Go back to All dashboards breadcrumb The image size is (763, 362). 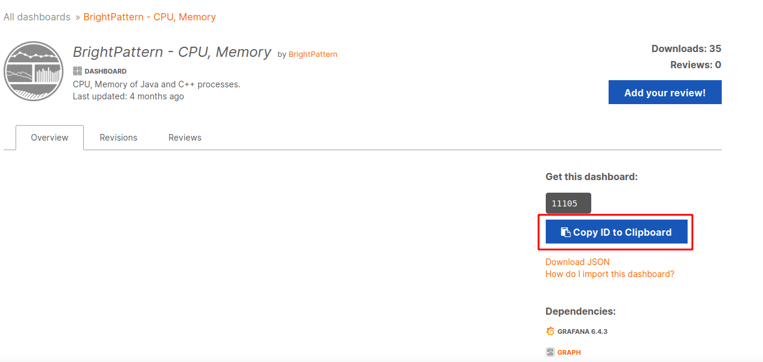tap(37, 17)
